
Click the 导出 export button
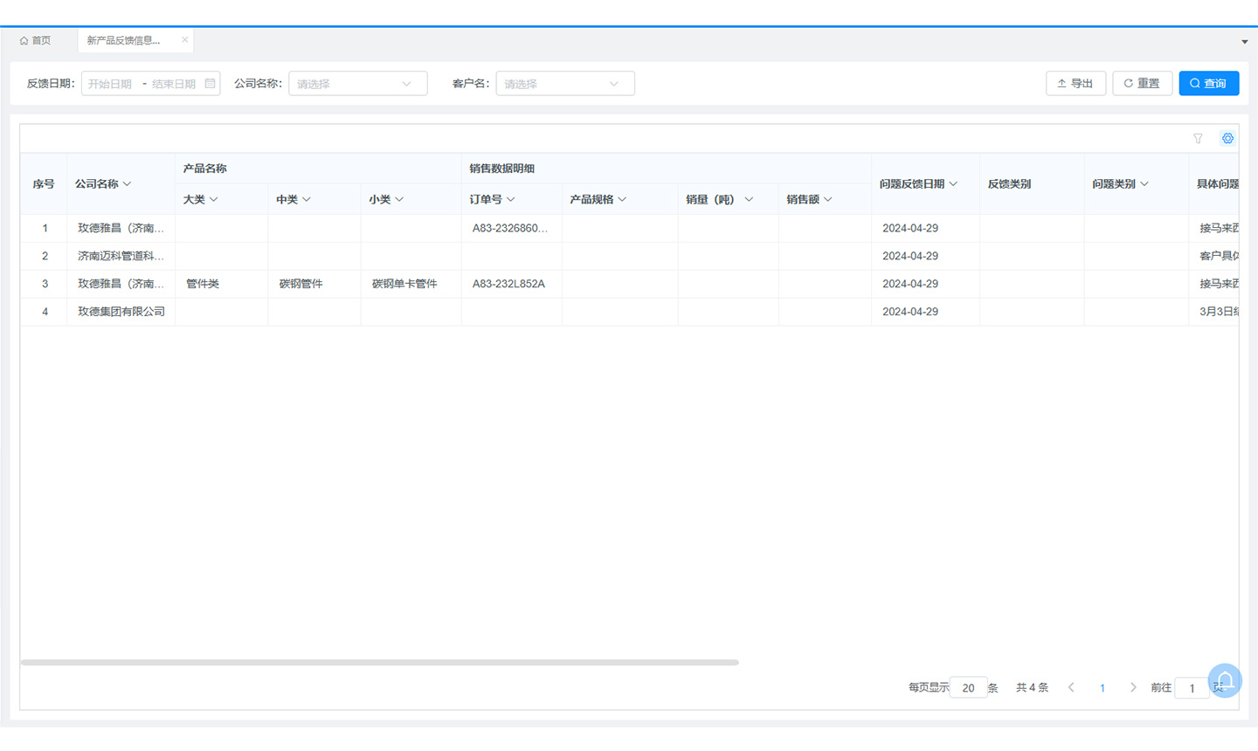point(1075,83)
